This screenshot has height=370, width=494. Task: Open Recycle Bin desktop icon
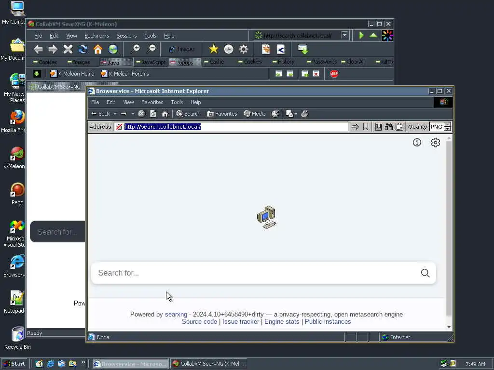[17, 338]
